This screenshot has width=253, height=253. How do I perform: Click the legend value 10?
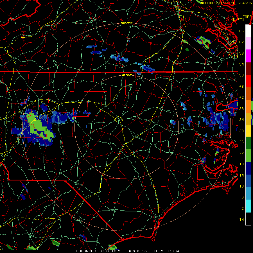(x=241, y=186)
